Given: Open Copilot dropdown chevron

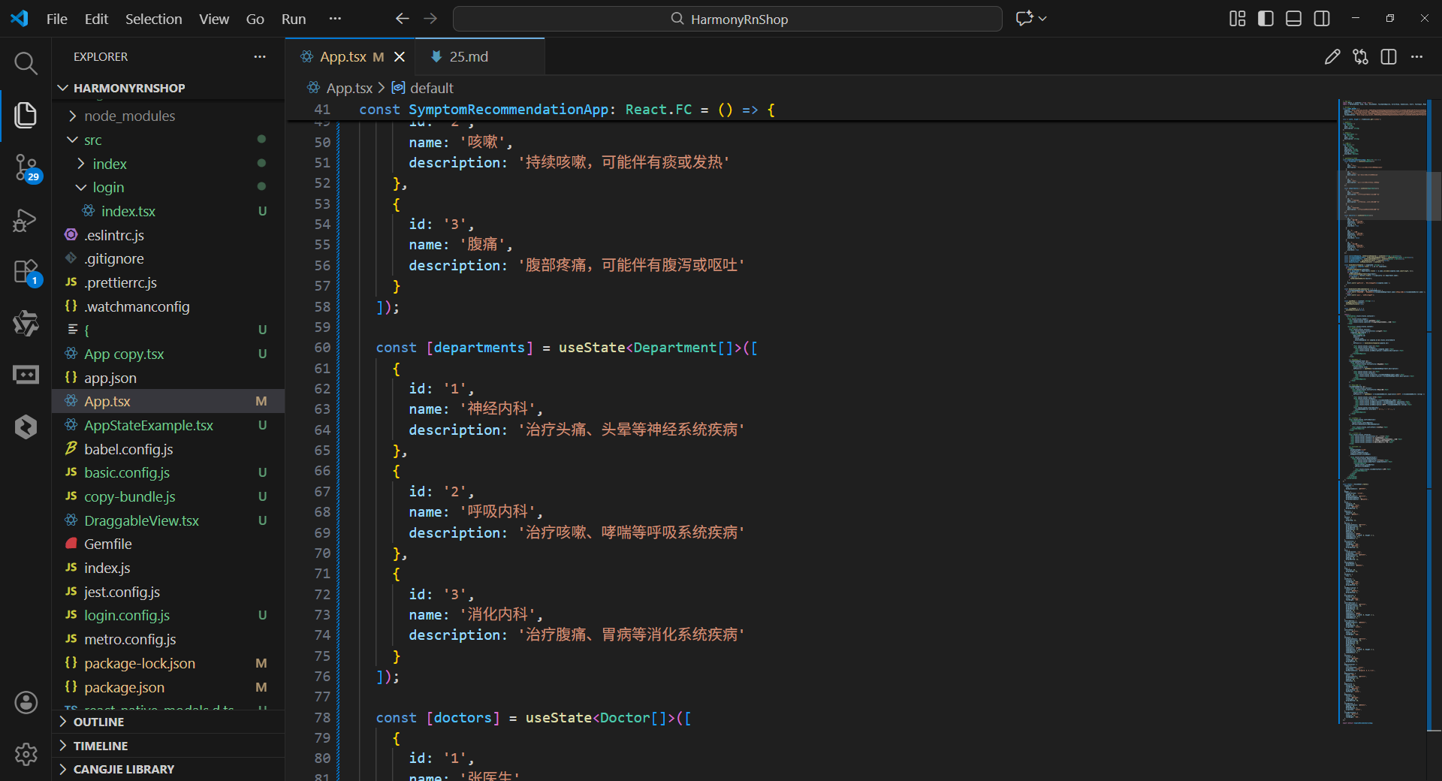Looking at the screenshot, I should (1042, 19).
